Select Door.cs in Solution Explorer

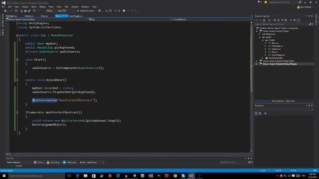pos(275,43)
